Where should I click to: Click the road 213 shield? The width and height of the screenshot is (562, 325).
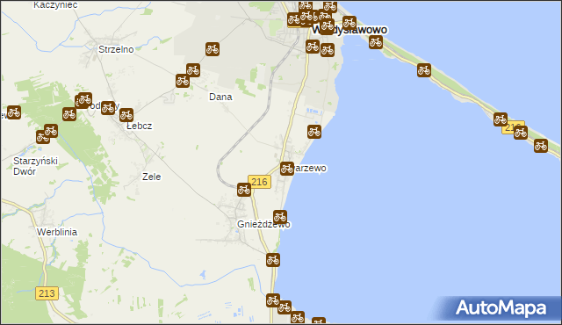tap(47, 293)
